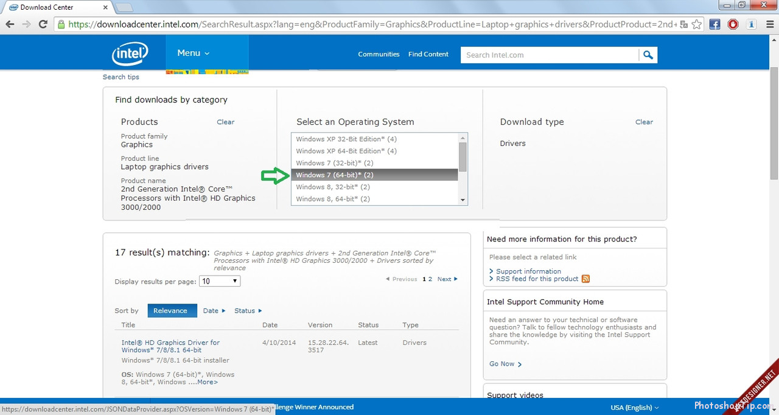Select the Relevance sort tab
The width and height of the screenshot is (779, 415).
172,310
